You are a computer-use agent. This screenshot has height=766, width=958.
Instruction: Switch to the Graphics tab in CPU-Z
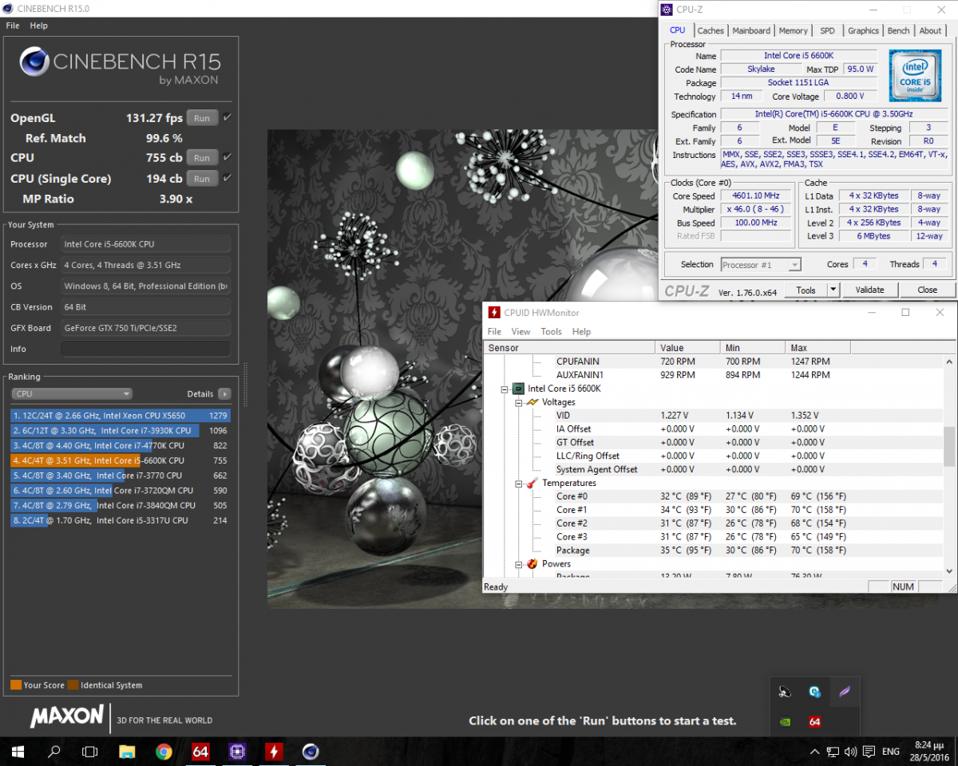tap(863, 30)
